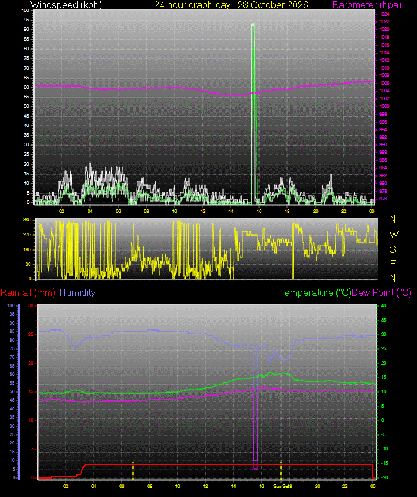Click the '-10' on green temperature axis

coord(383,449)
